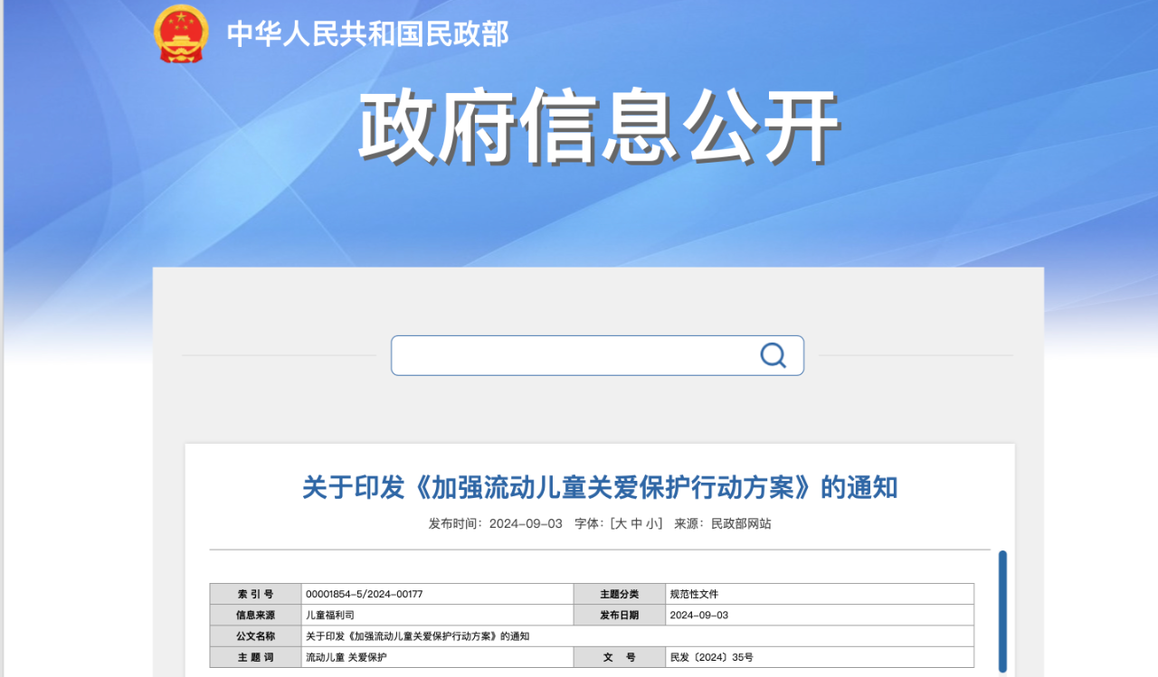Open the 中华人民共和国民政部 site title
Screen dimensions: 1158x677
(x=367, y=34)
